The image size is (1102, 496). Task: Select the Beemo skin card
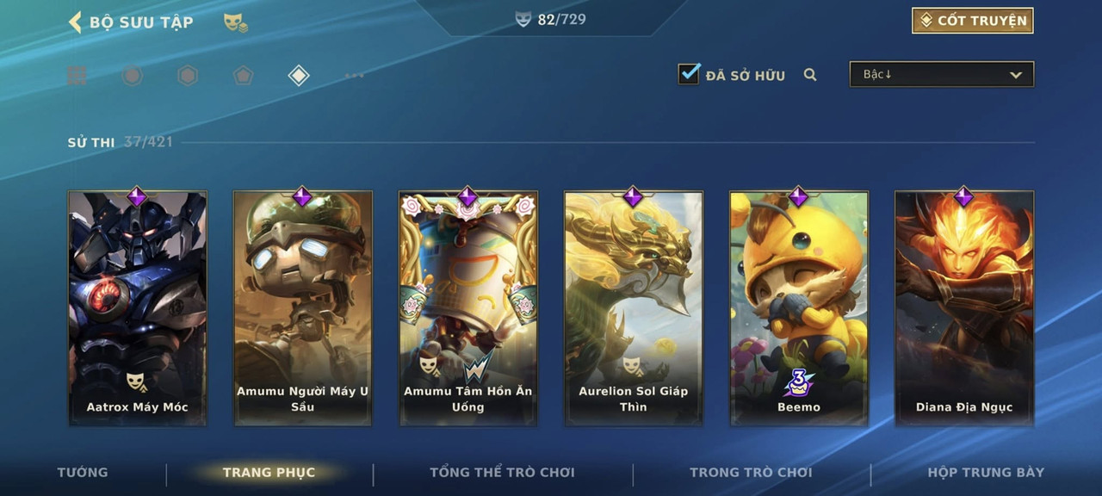[x=799, y=307]
